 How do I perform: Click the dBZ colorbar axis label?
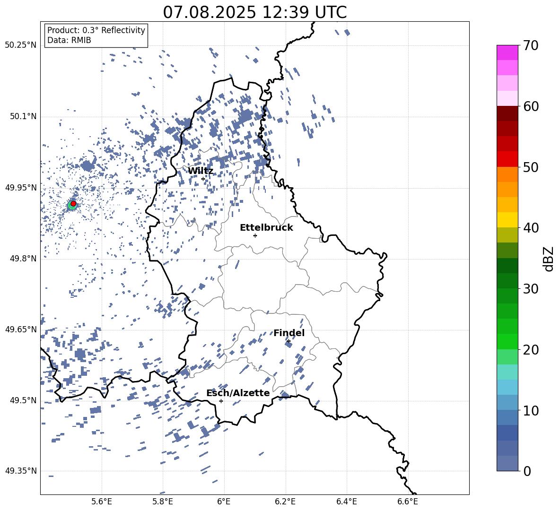[549, 259]
